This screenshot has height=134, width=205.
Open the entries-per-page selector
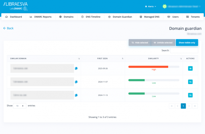click(20, 106)
